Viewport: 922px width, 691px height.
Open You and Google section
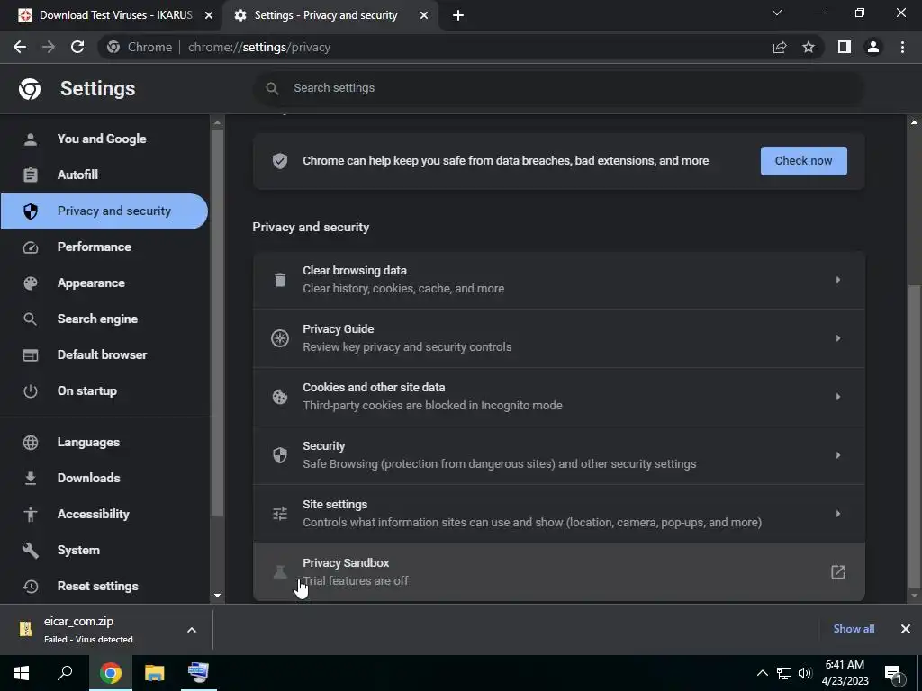(x=104, y=139)
